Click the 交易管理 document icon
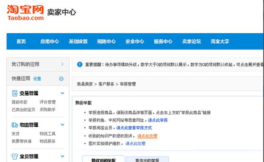The image size is (264, 162). [14, 93]
